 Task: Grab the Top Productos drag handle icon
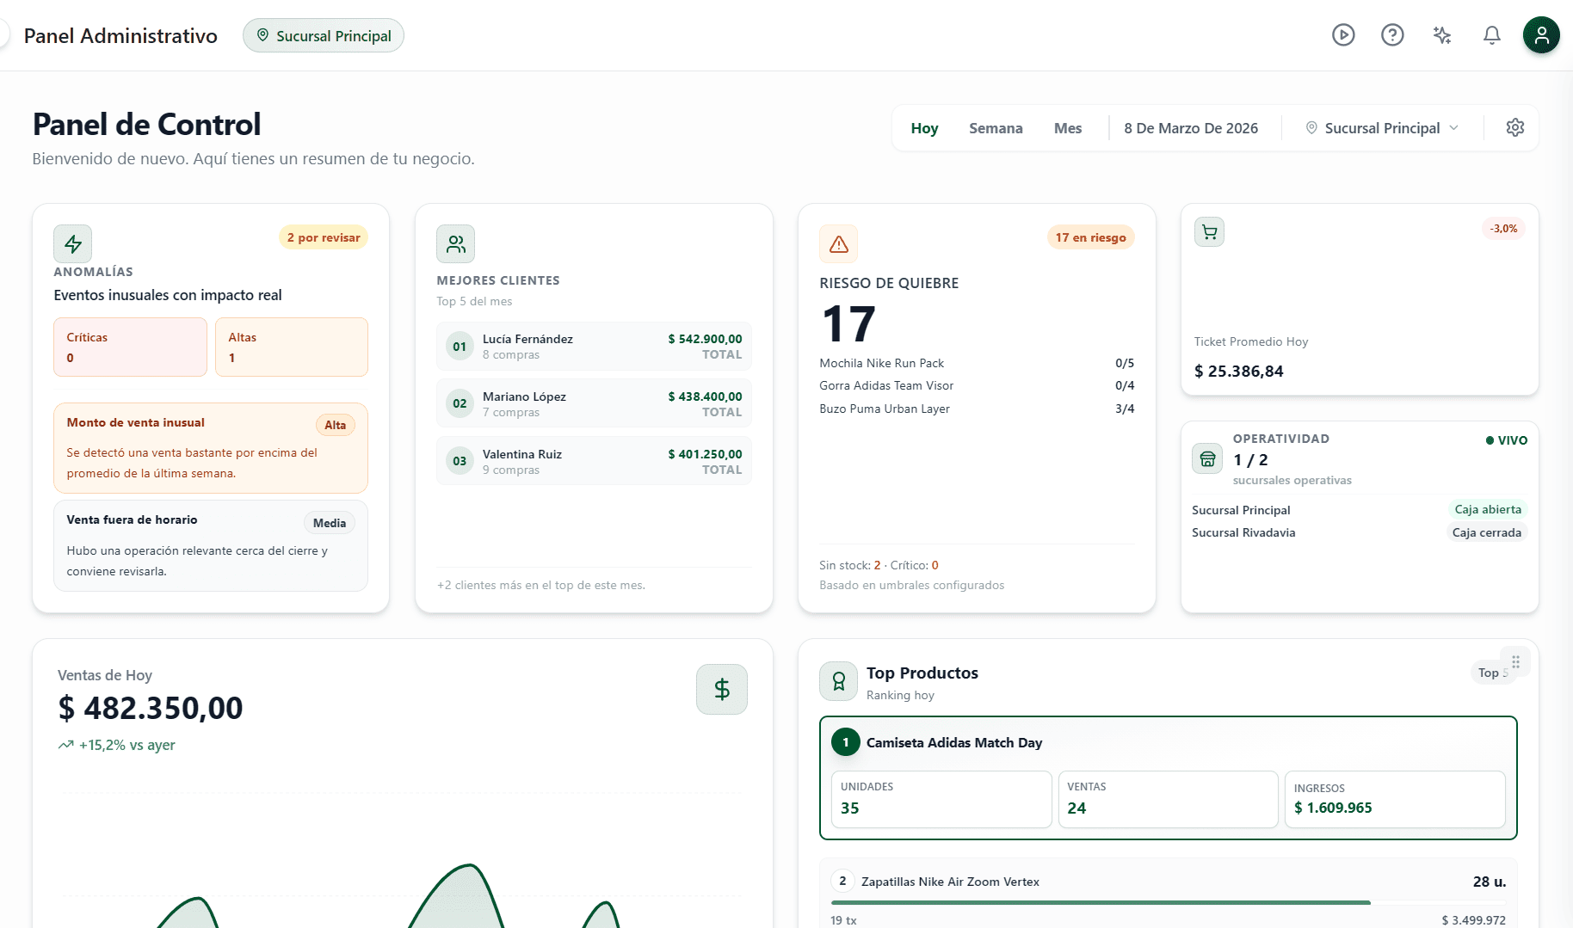[x=1515, y=661]
